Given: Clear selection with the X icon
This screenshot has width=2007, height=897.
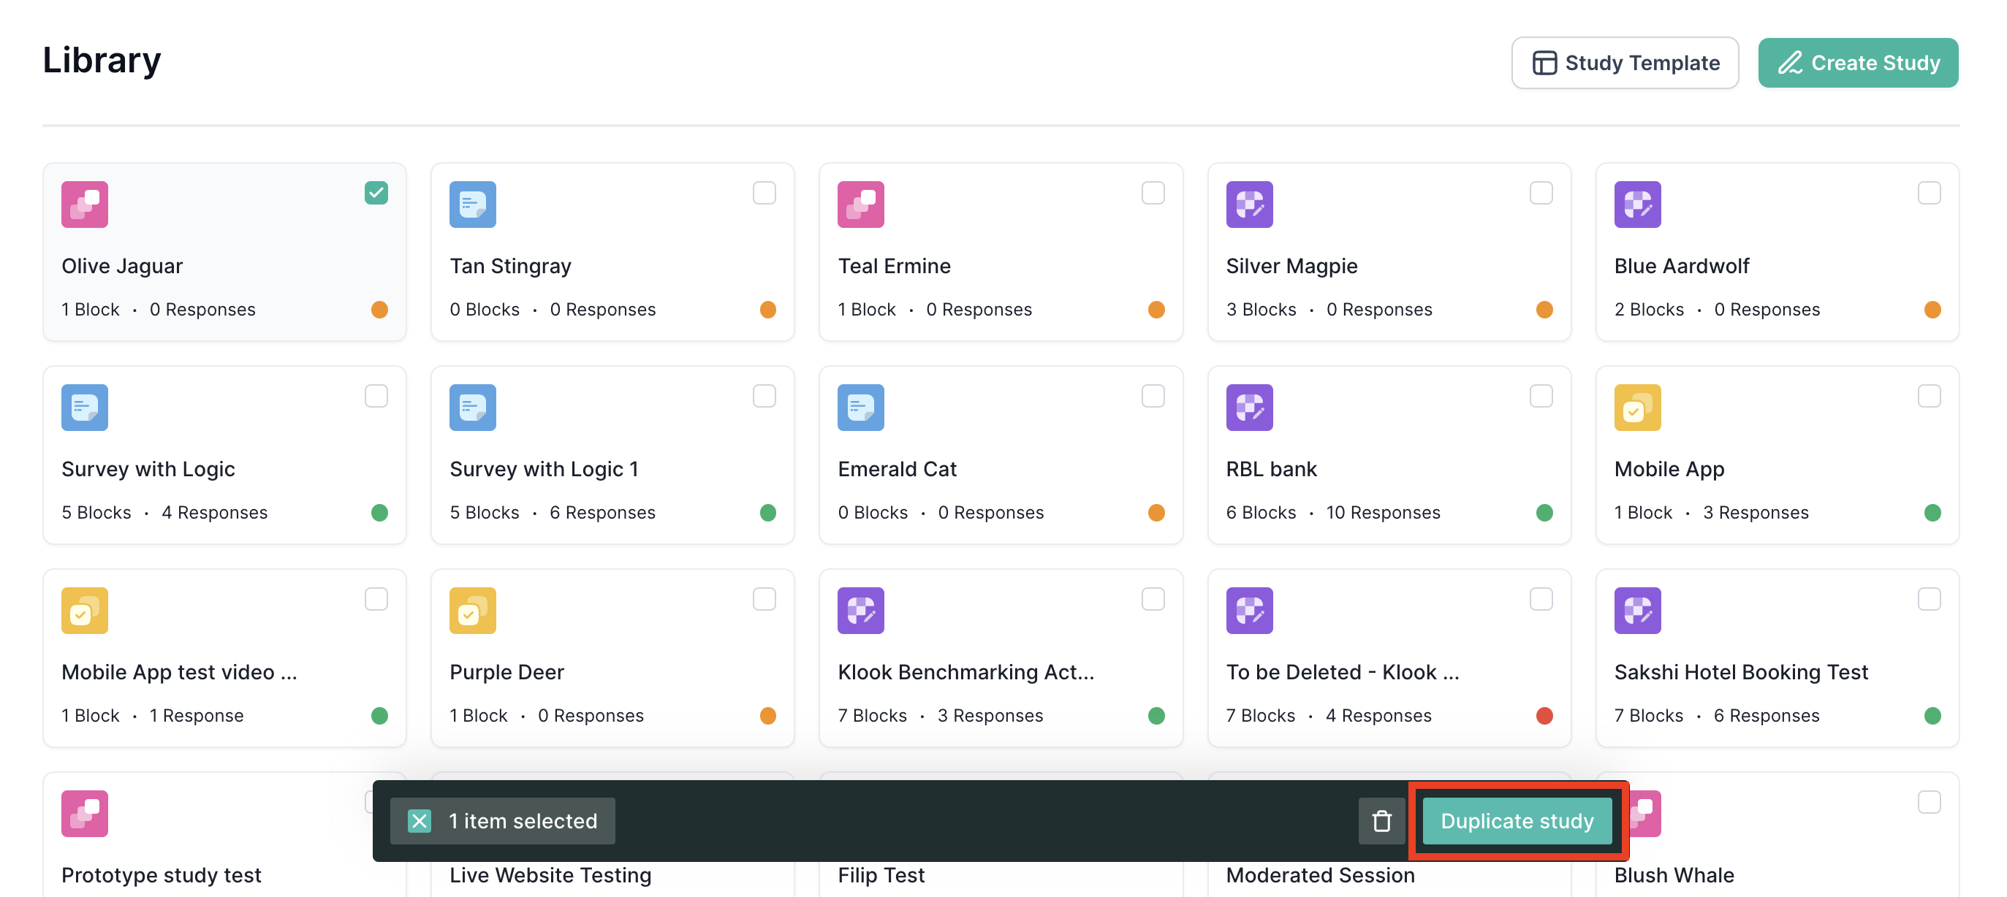Looking at the screenshot, I should point(420,821).
